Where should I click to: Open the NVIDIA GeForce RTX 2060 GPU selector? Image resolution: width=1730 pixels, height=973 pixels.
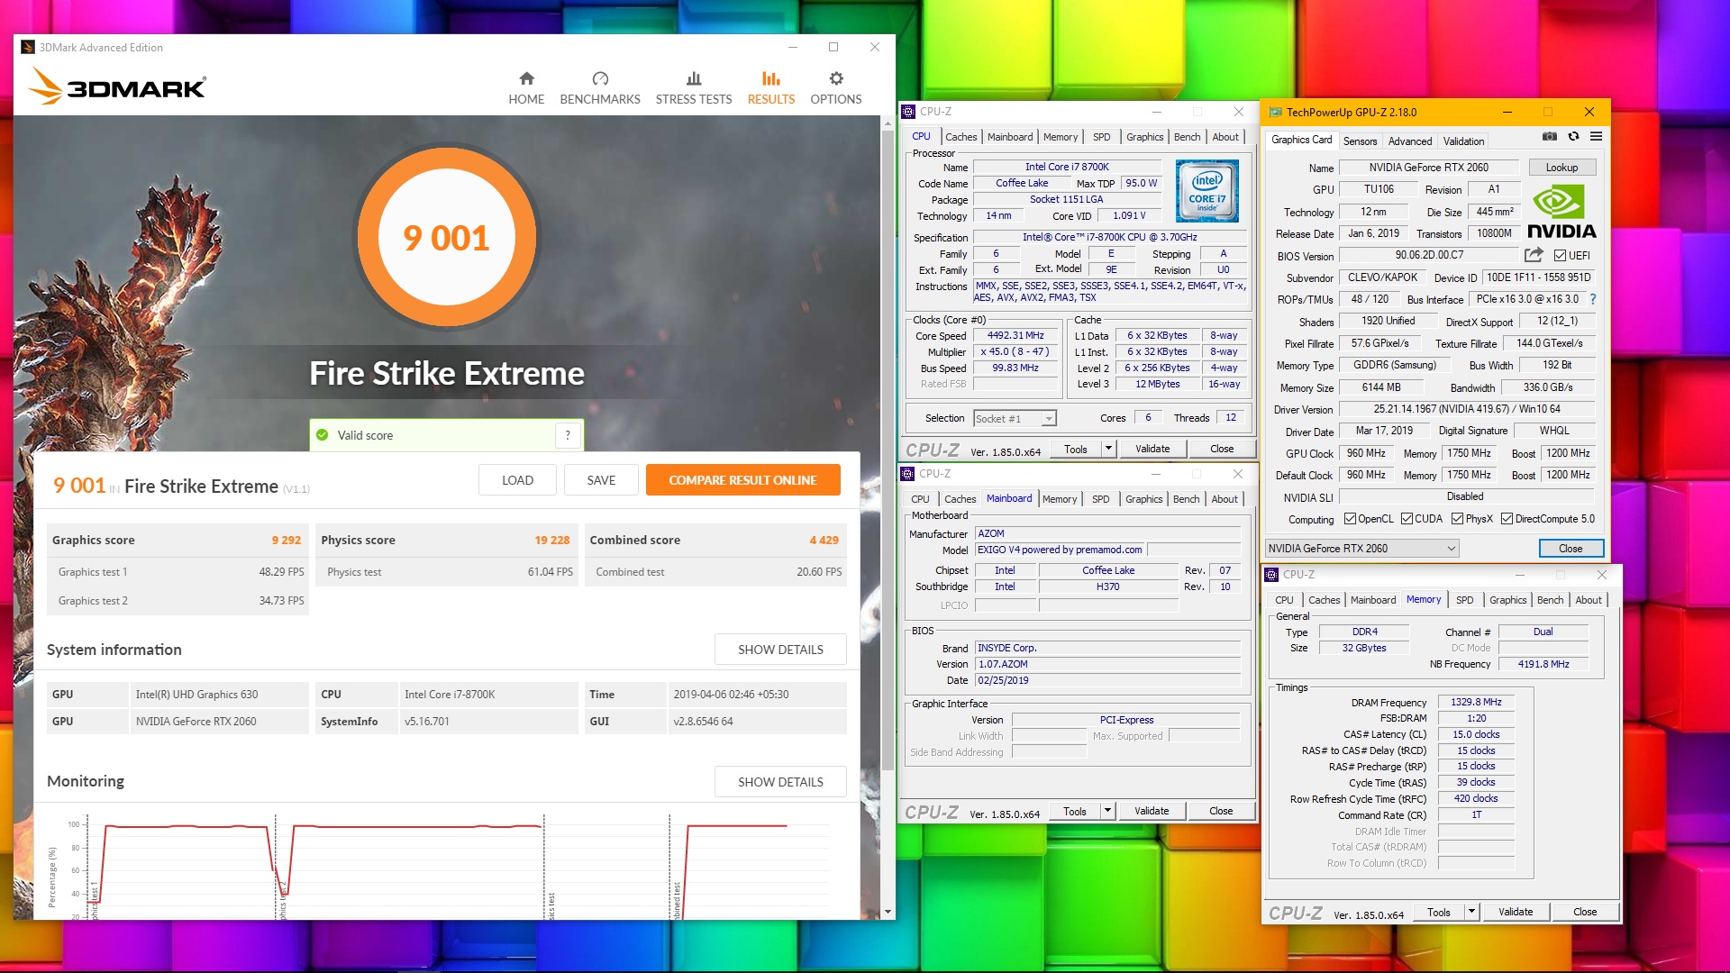click(x=1361, y=549)
